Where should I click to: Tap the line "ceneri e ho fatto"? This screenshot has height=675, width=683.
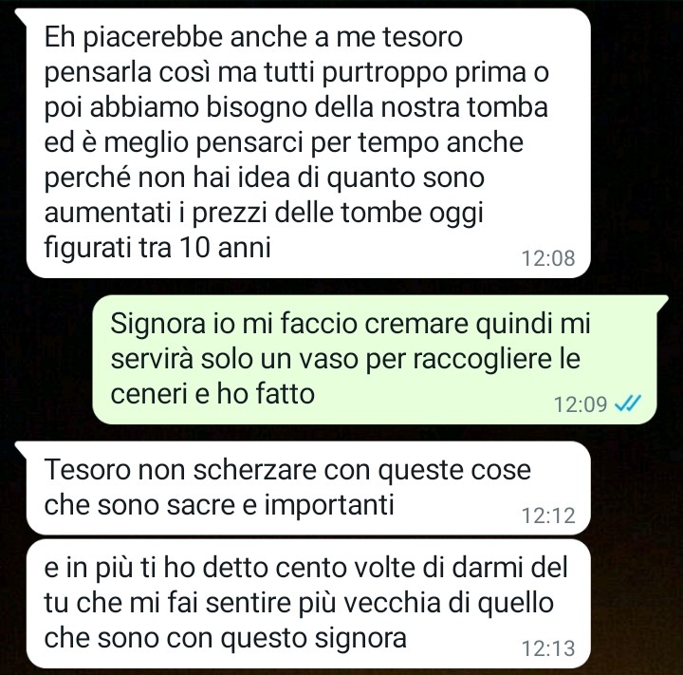(212, 393)
